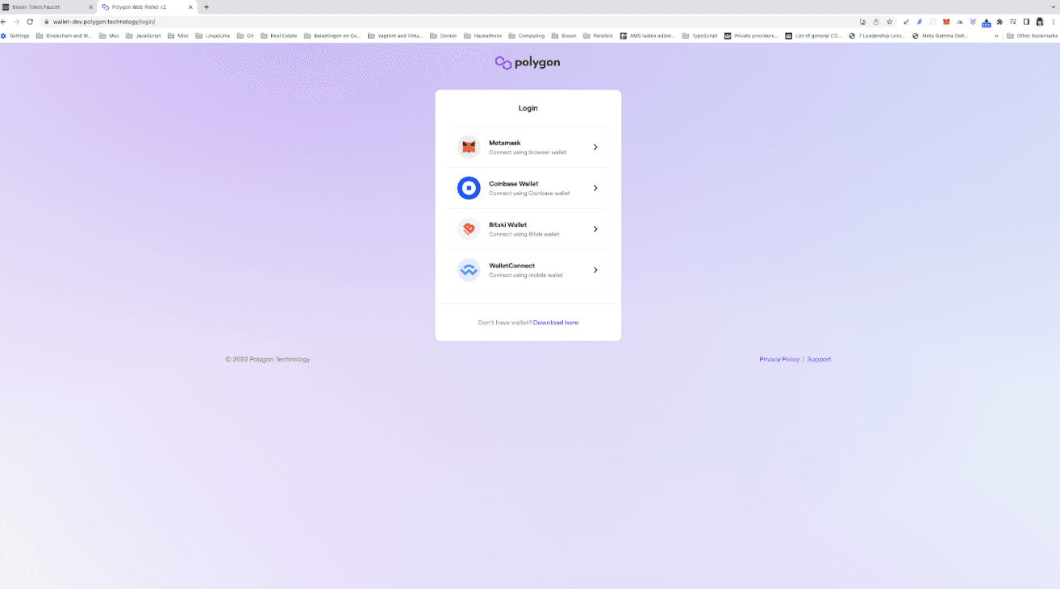The width and height of the screenshot is (1060, 589).
Task: Go forward with the browser forward arrow
Action: (x=17, y=22)
